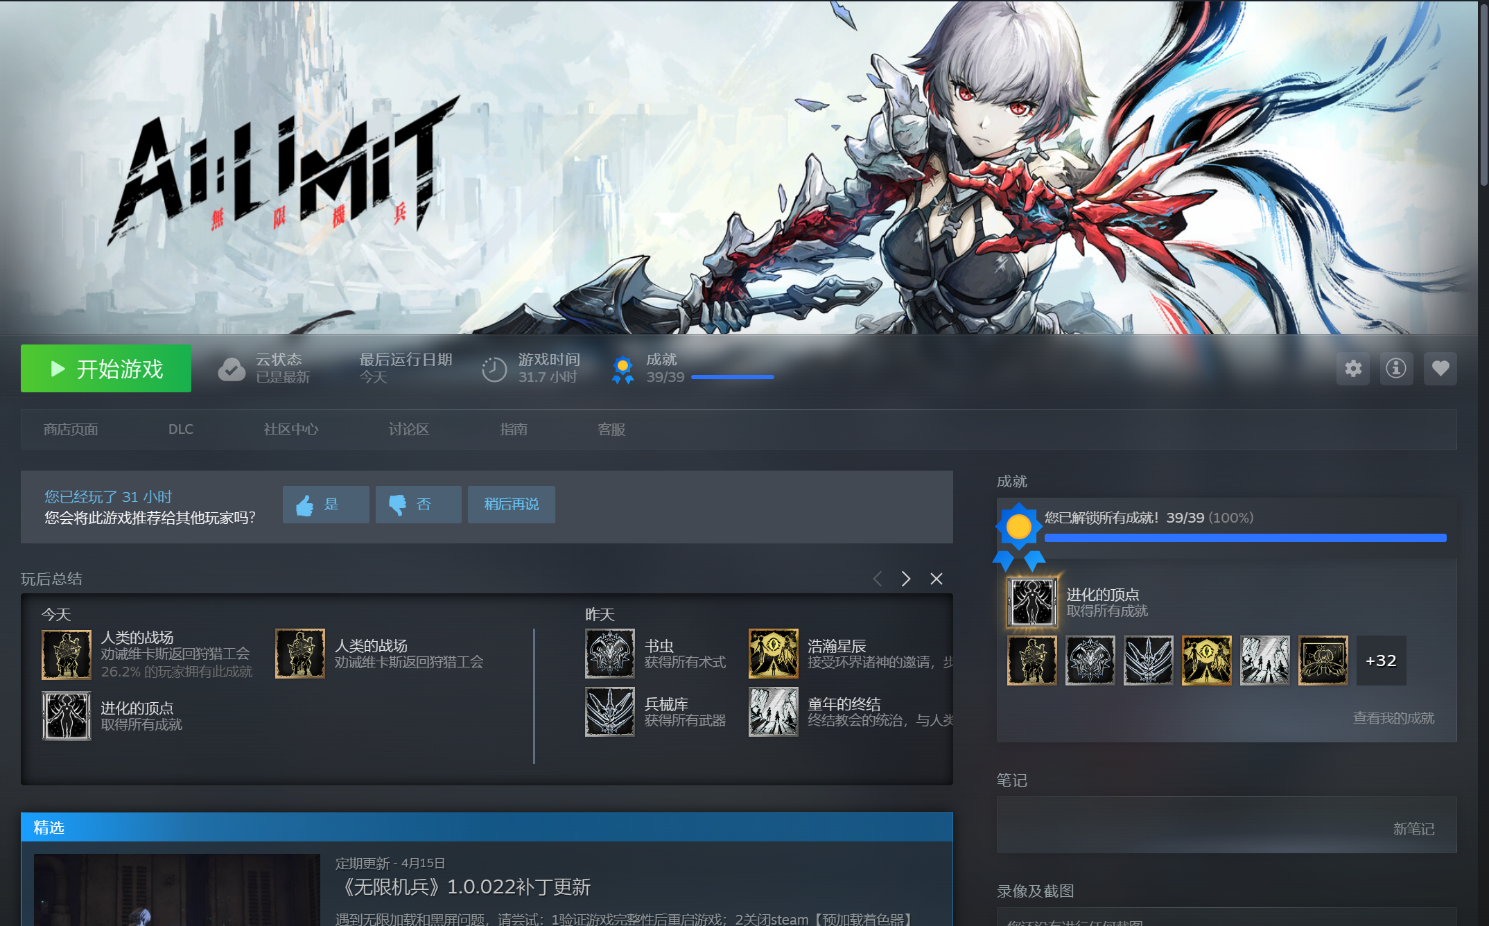Click 26.2% 的玩家拥有此成就 text

click(177, 672)
